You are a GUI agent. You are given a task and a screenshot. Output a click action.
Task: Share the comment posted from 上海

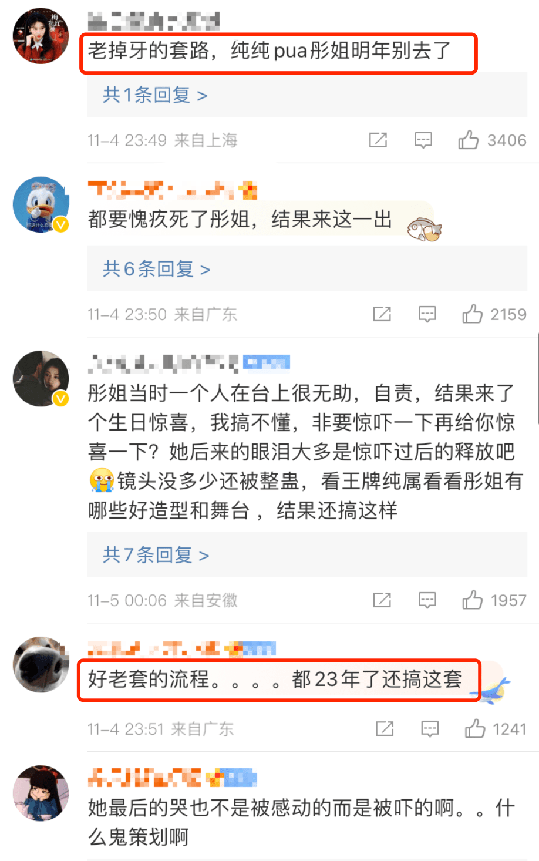378,140
